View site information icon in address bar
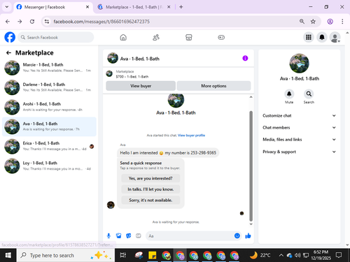 [47, 22]
